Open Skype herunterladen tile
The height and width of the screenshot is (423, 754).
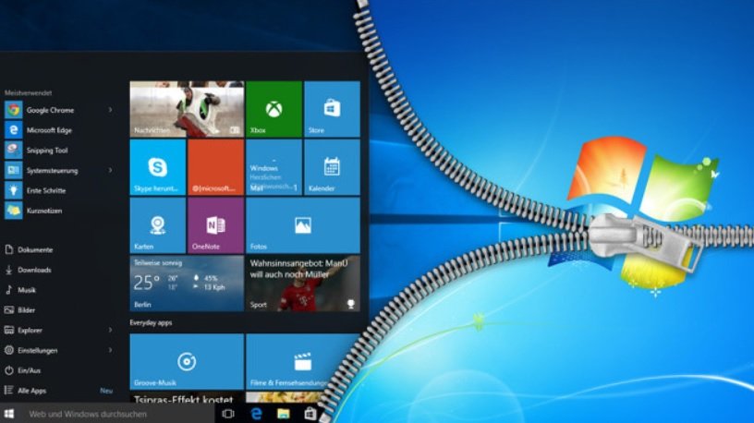click(x=158, y=167)
